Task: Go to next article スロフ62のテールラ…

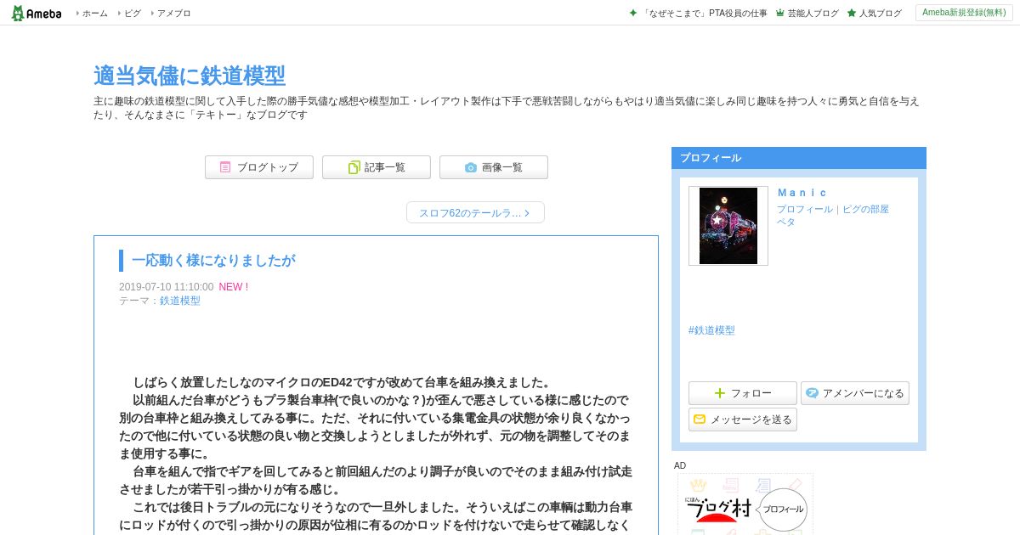Action: (x=475, y=212)
